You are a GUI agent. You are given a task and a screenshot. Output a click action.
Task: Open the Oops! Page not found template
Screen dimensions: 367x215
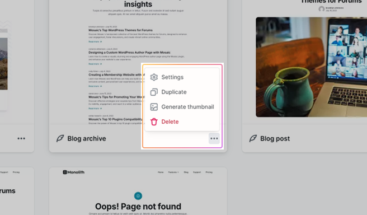click(x=138, y=191)
